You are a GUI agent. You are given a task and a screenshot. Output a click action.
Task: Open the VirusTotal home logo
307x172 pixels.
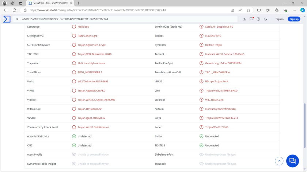tap(7, 19)
